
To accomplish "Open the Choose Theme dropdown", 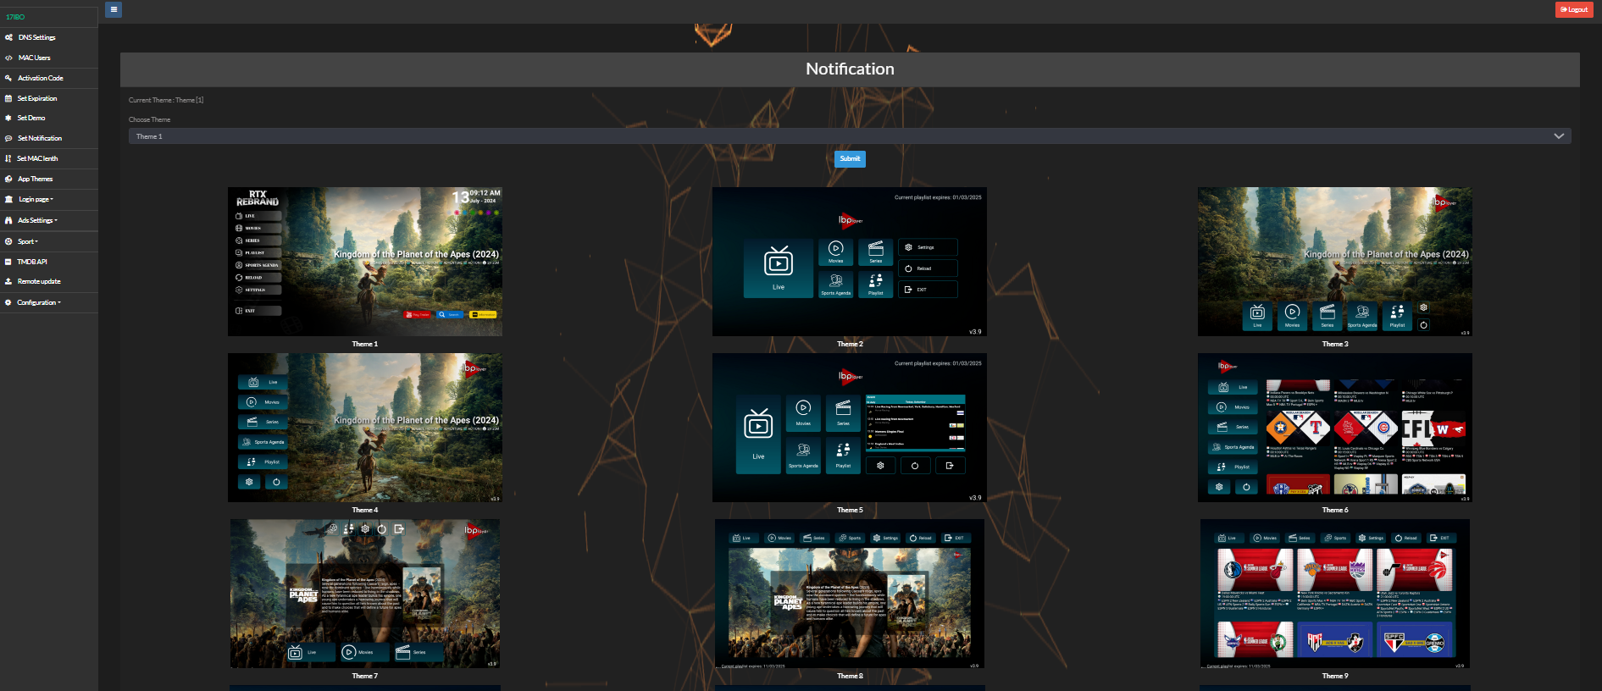I will point(849,136).
